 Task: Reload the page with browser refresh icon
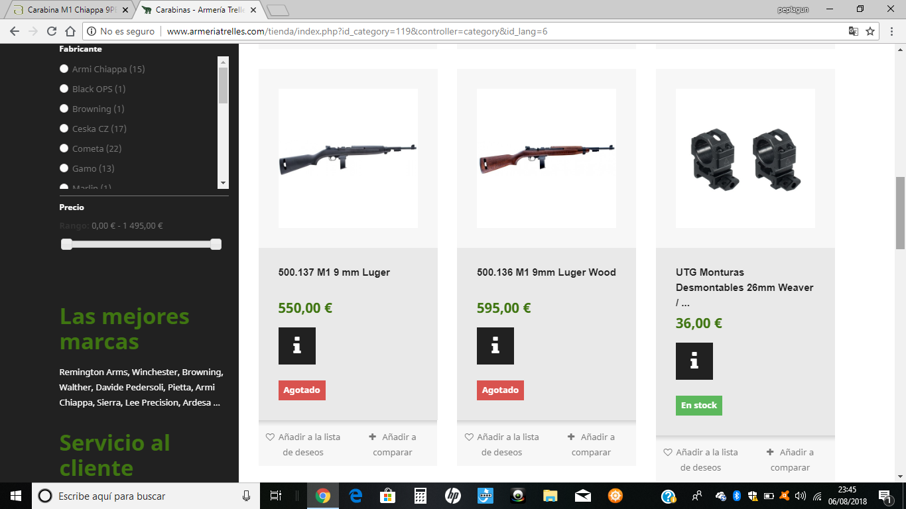(x=52, y=31)
